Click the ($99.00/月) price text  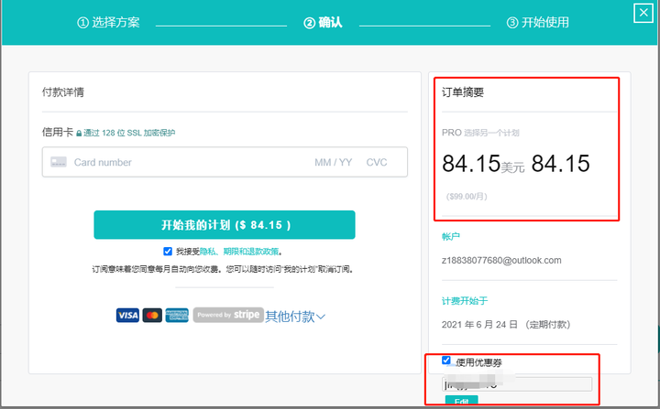point(467,197)
